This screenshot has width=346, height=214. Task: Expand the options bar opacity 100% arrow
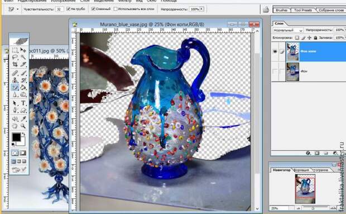pyautogui.click(x=201, y=9)
